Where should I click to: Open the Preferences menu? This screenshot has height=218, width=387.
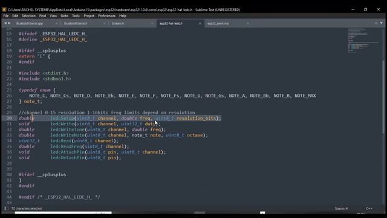[106, 16]
